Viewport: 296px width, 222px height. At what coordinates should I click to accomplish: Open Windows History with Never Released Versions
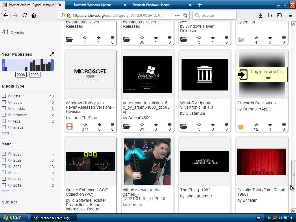click(x=90, y=107)
